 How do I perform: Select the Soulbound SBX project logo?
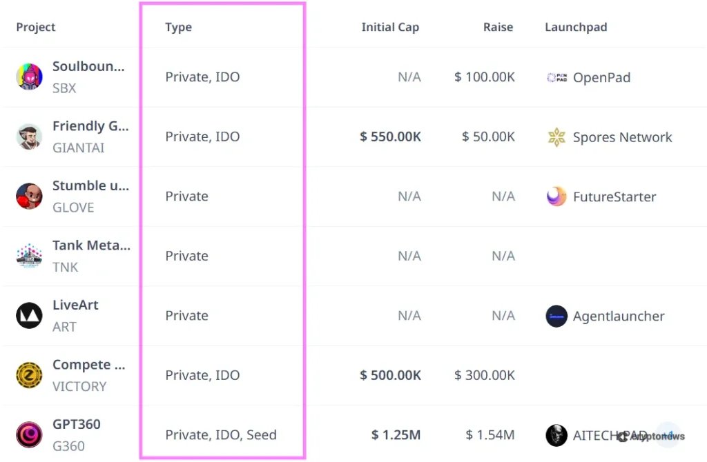[28, 77]
